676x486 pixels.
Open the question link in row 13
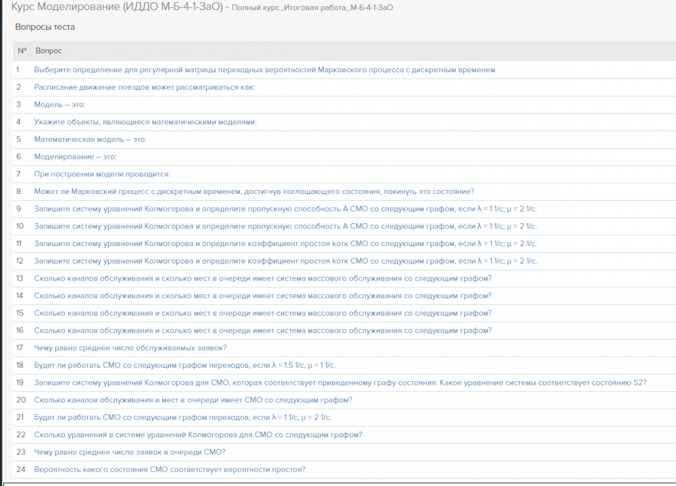[263, 278]
